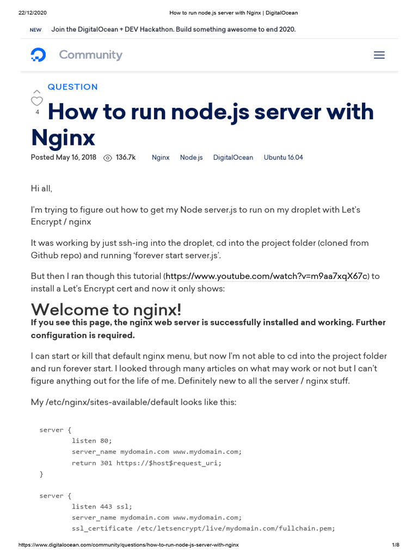Viewport: 418px width, 558px height.
Task: Click the DigitalOcean logo icon
Action: [x=39, y=55]
